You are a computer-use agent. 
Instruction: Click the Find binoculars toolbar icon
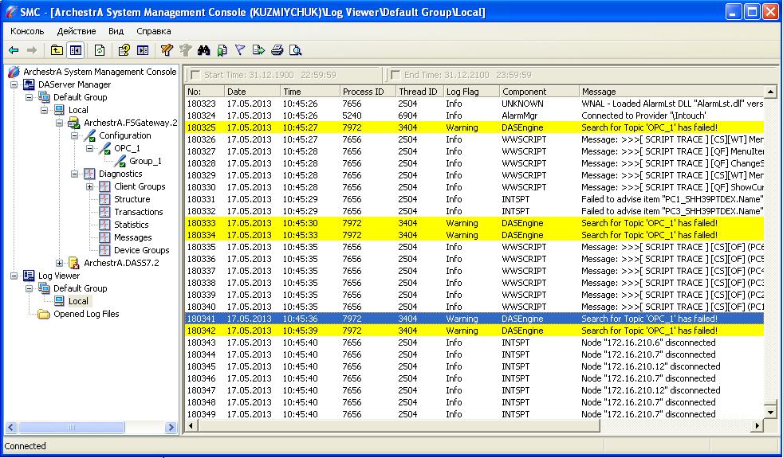point(203,50)
